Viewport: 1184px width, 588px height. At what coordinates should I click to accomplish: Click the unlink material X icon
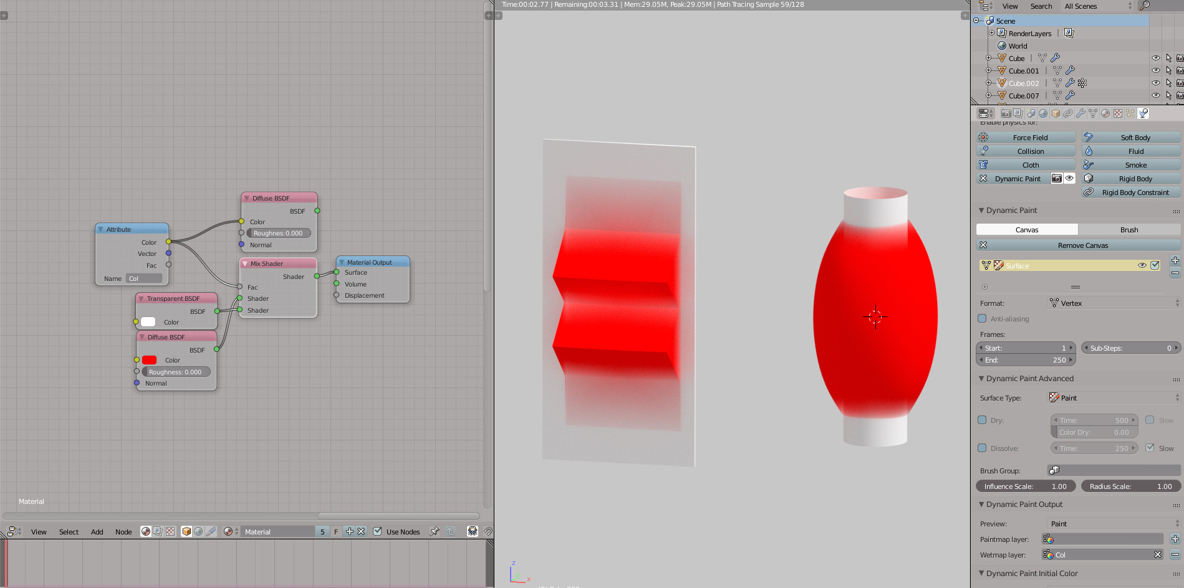coord(361,531)
